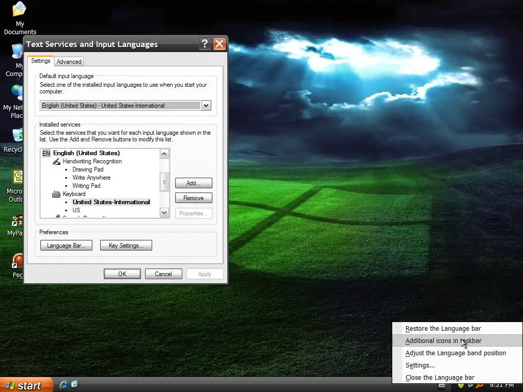Click the Properties... button
This screenshot has width=523, height=392.
point(194,213)
